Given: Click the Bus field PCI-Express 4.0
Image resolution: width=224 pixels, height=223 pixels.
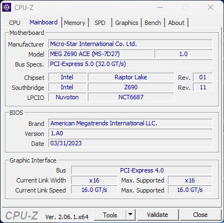Looking at the screenshot, I should tap(142, 170).
